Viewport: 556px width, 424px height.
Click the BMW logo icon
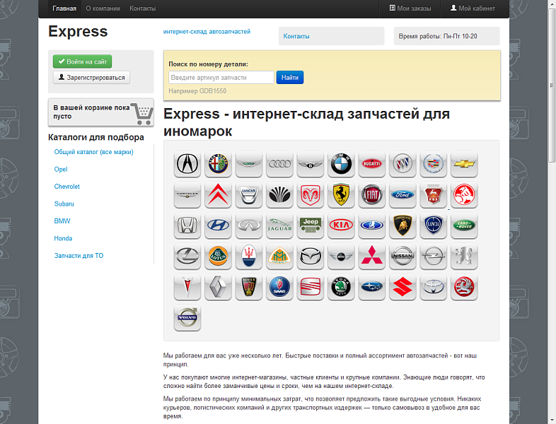coord(341,165)
